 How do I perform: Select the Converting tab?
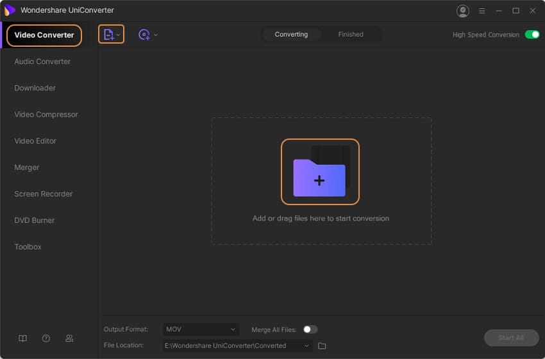[291, 35]
